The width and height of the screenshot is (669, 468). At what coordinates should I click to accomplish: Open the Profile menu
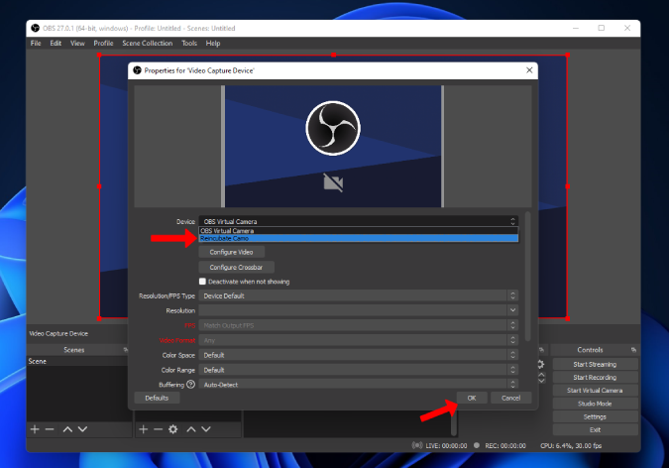tap(103, 43)
